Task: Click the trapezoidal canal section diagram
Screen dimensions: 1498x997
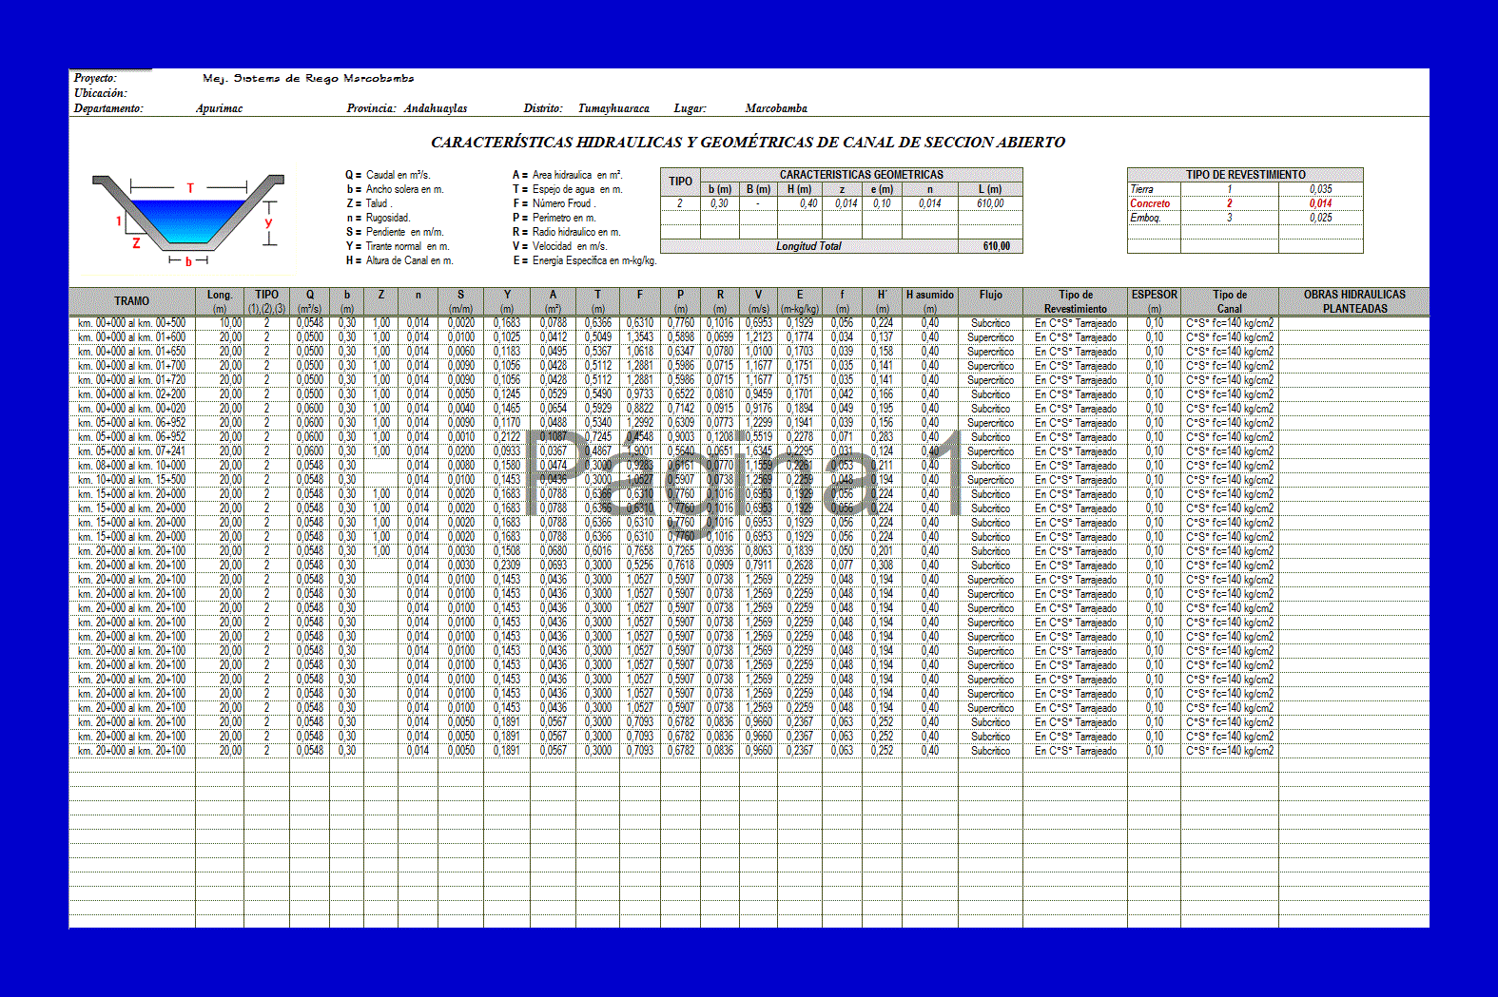Action: [188, 220]
